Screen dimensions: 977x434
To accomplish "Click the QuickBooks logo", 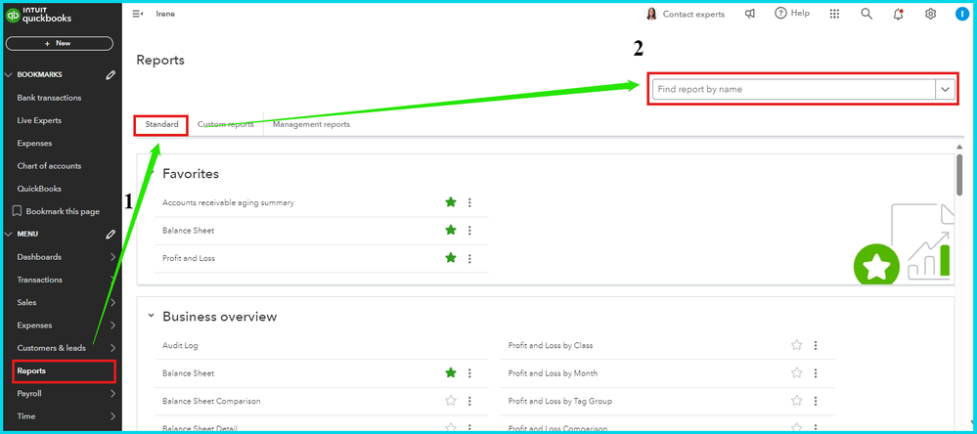I will [x=38, y=15].
